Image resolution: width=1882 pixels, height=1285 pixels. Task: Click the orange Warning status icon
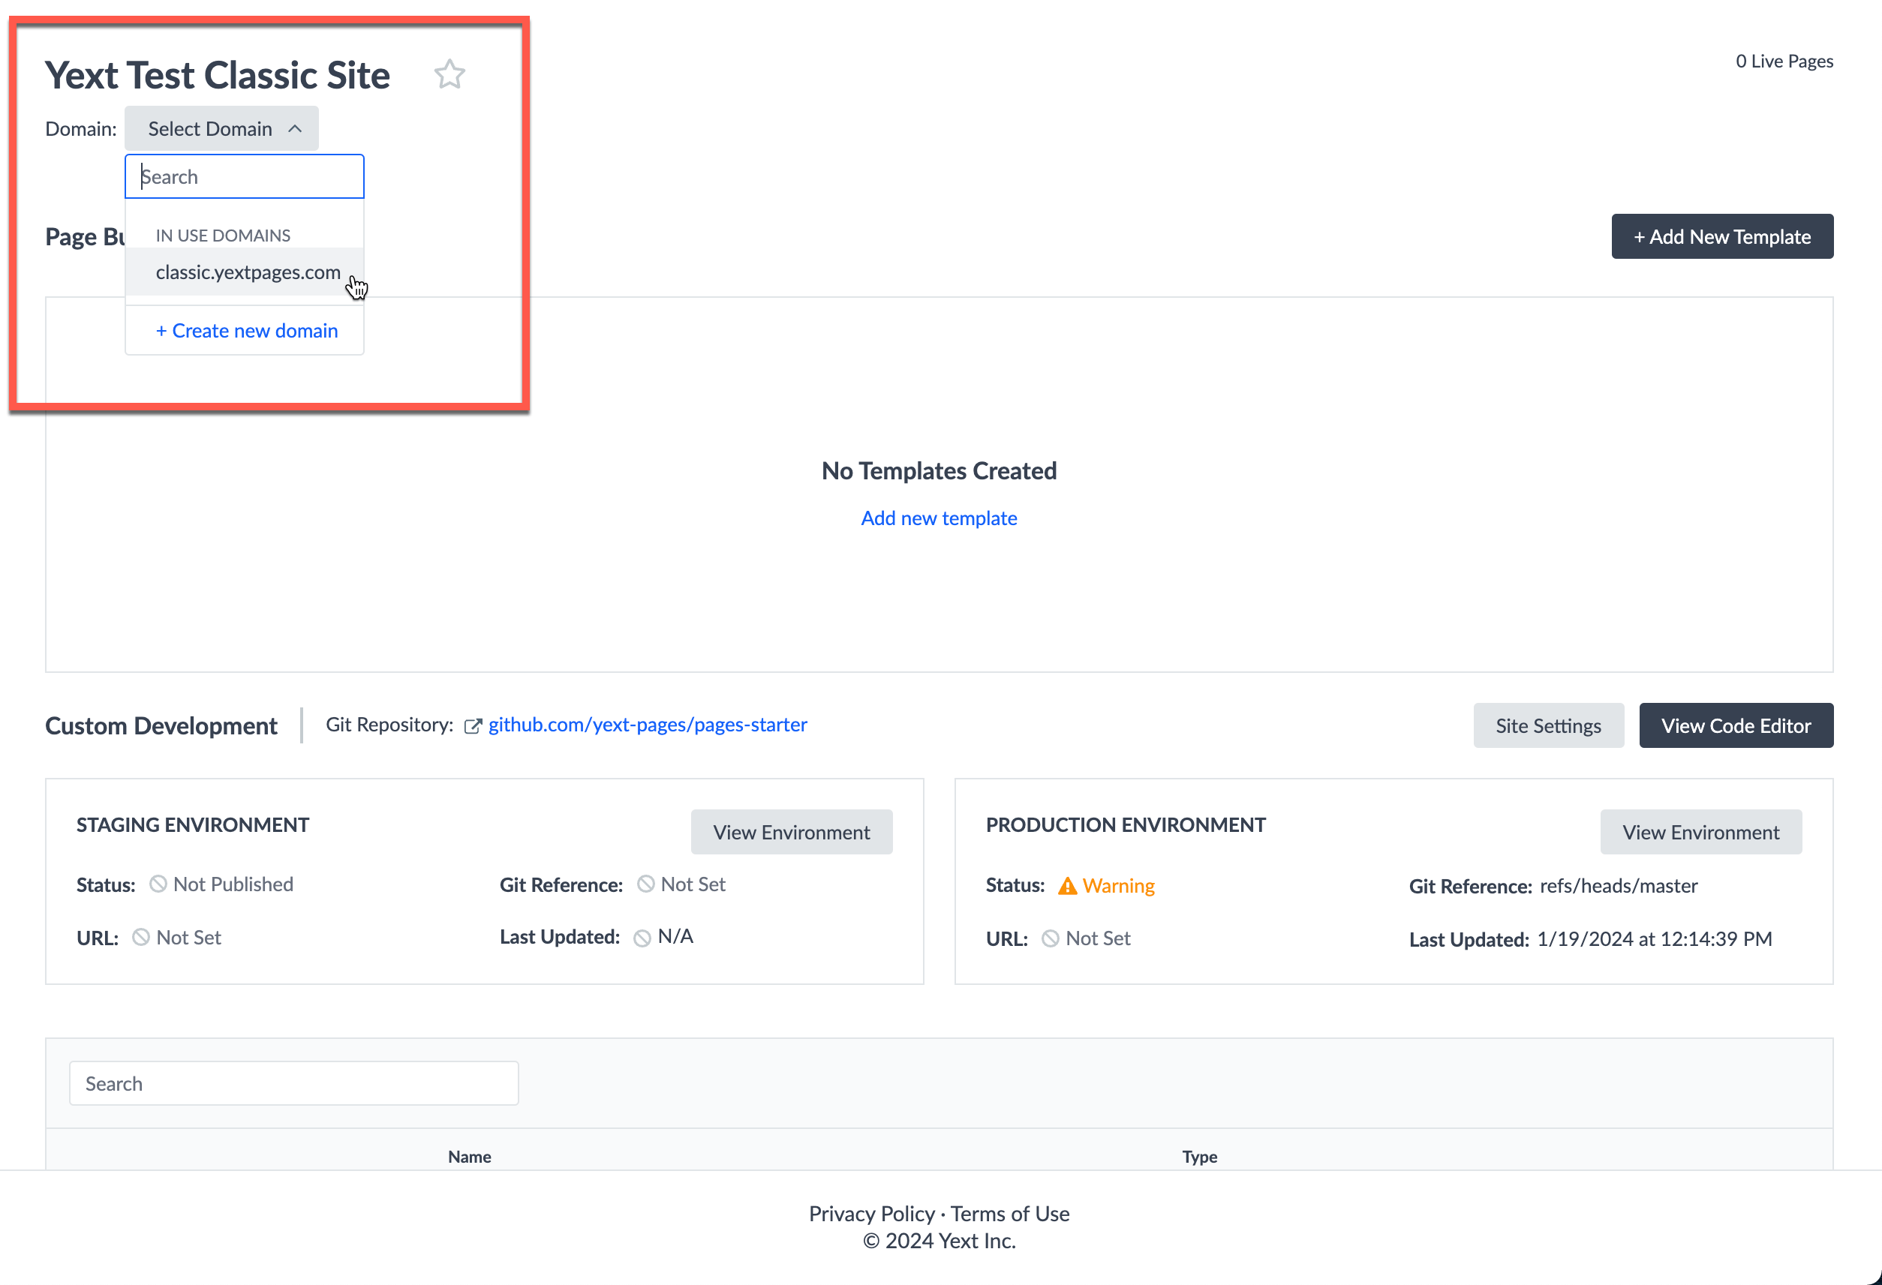(1067, 886)
